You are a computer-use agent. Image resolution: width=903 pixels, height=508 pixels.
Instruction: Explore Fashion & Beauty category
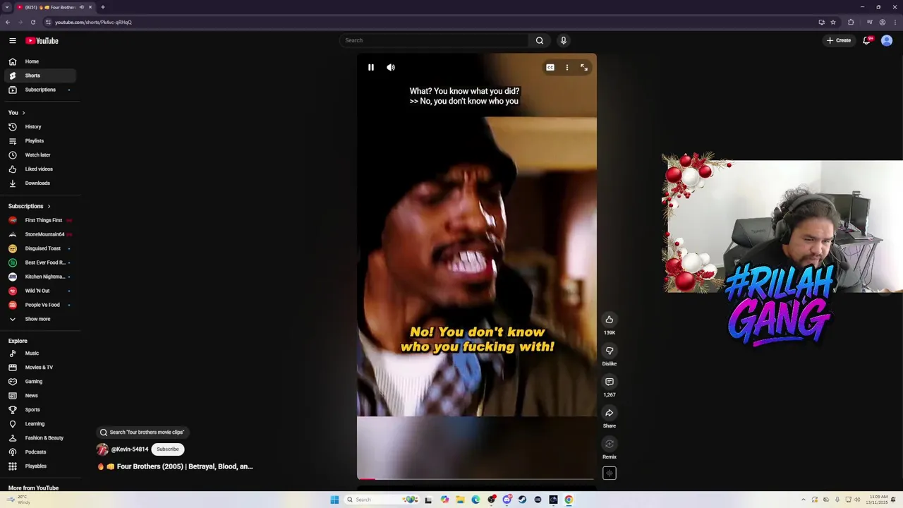coord(40,438)
